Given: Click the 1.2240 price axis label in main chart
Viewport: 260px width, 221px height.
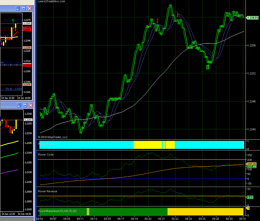Looking at the screenshot, I should [x=251, y=129].
